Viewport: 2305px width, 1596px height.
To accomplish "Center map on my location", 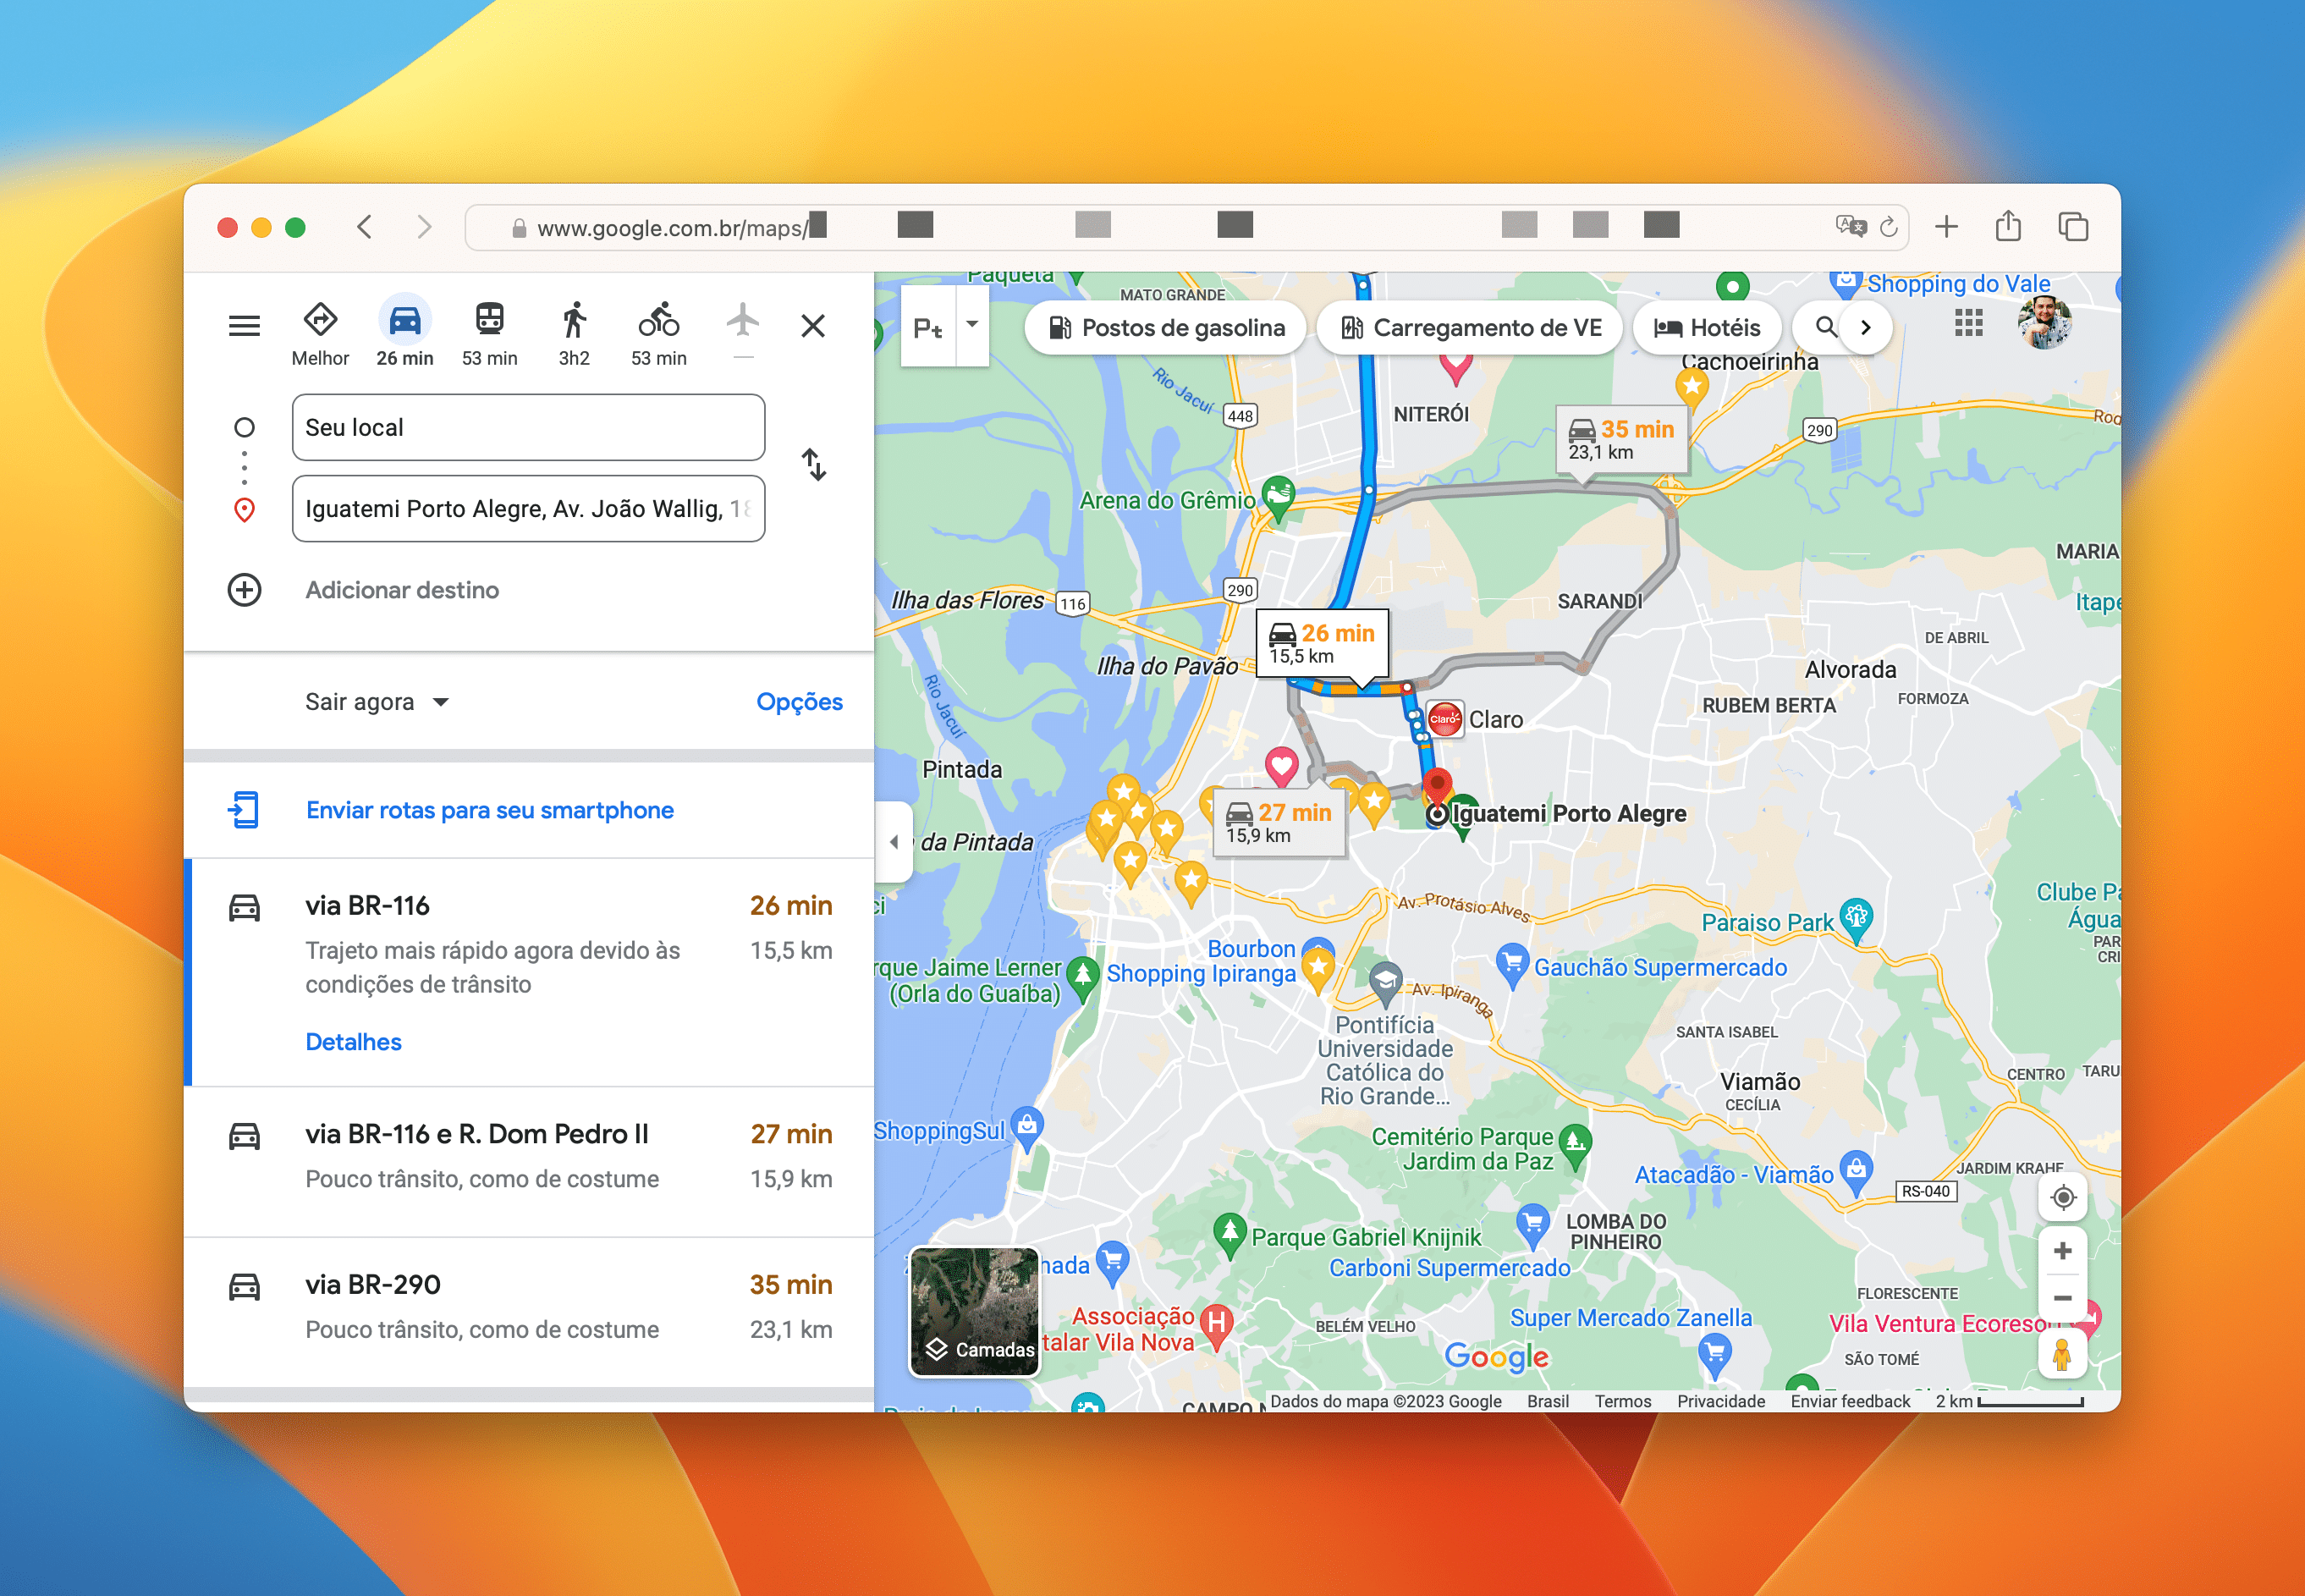I will coord(2063,1197).
